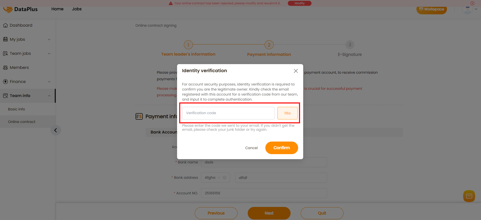This screenshot has width=481, height=220.
Task: Open the Dashboard home icon
Action: tap(5, 25)
